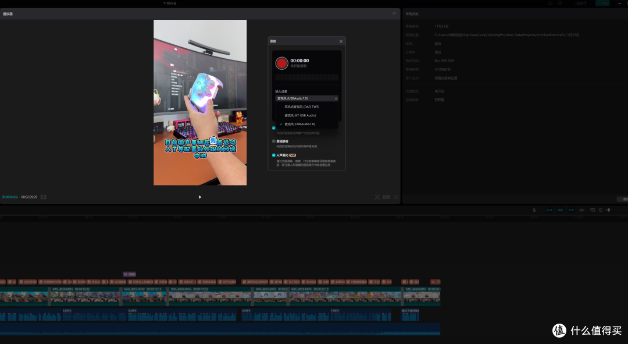This screenshot has width=628, height=344.
Task: Toggle clip linkage icon in timeline toolbar
Action: (x=571, y=210)
